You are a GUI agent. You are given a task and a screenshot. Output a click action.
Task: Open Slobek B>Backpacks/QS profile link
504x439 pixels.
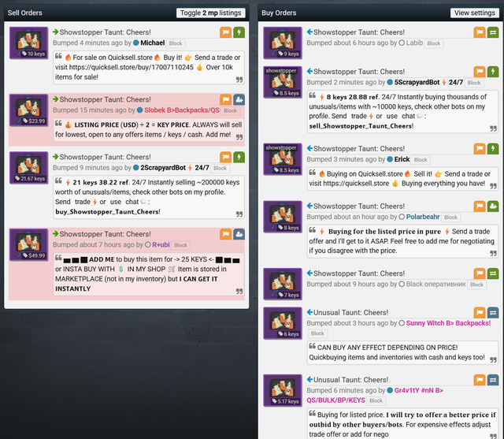click(182, 110)
